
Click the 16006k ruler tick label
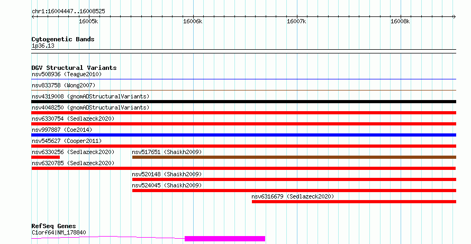(193, 21)
